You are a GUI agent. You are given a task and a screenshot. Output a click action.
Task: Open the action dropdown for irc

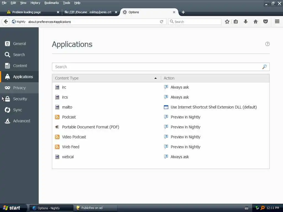(x=215, y=87)
